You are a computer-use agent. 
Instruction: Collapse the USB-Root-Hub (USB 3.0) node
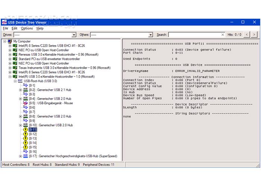click(x=15, y=81)
